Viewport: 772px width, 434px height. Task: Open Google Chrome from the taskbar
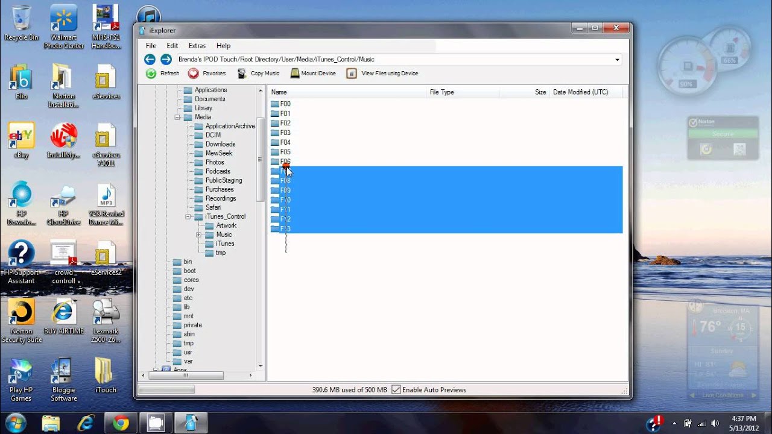click(x=121, y=423)
